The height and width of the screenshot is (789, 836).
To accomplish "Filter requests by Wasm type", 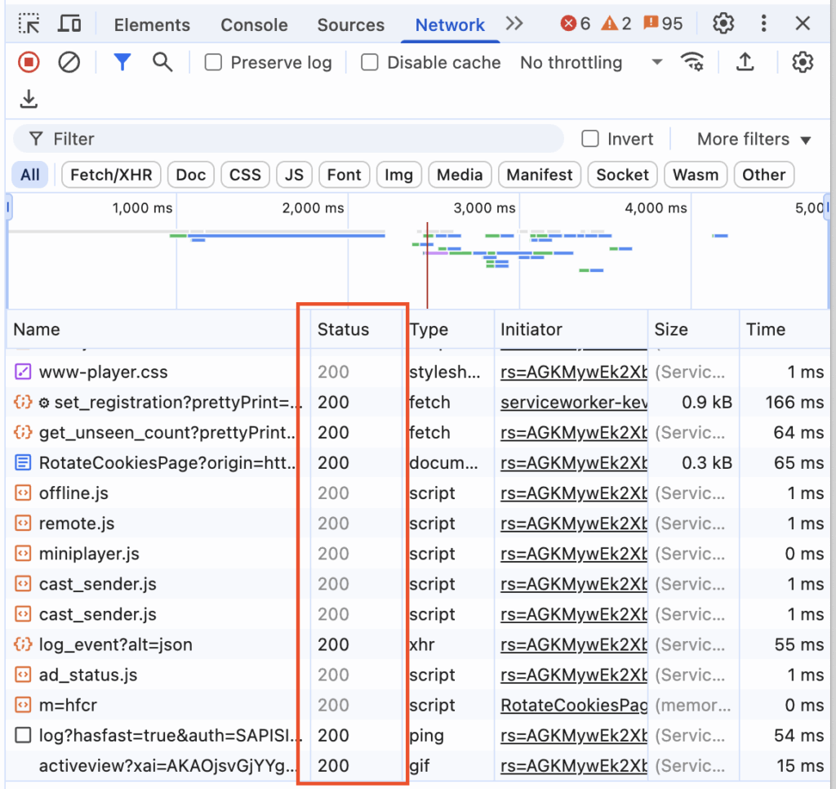I will click(696, 175).
